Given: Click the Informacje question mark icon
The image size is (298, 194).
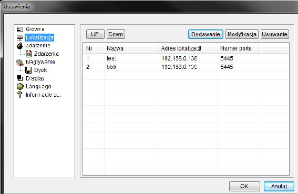Looking at the screenshot, I should [19, 95].
